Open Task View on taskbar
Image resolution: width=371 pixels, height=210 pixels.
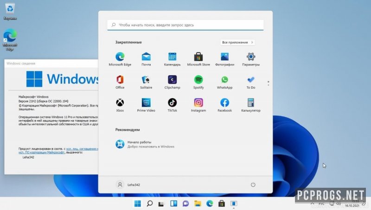[x=161, y=204]
